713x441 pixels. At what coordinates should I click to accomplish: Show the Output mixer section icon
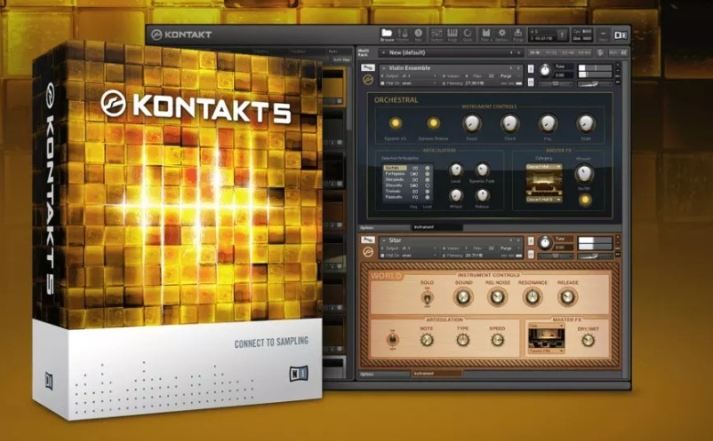pyautogui.click(x=437, y=33)
